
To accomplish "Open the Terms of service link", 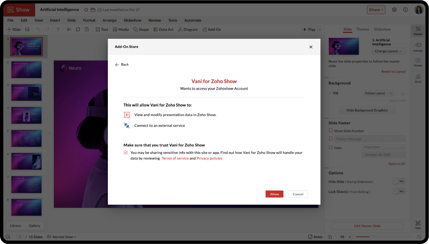I will click(175, 158).
